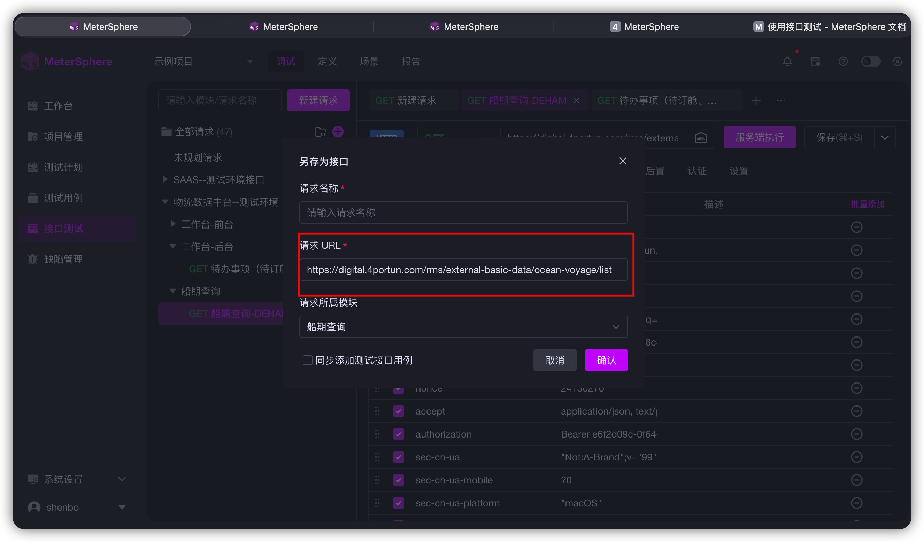
Task: Click the cURL import icon
Action: [701, 138]
